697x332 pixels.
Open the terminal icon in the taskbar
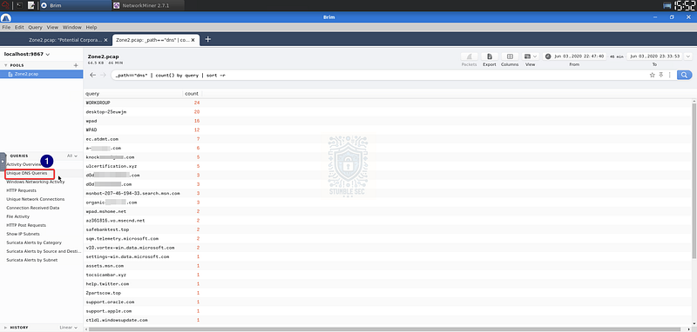[19, 5]
